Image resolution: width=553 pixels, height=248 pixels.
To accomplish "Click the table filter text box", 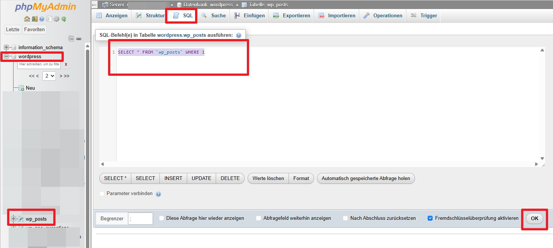I will click(39, 65).
